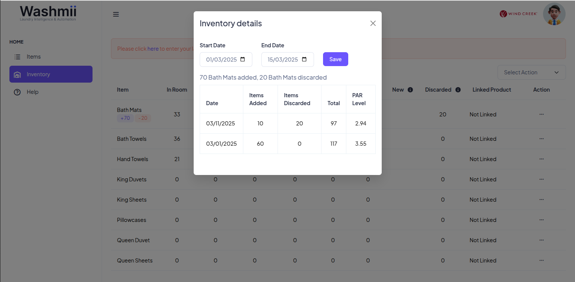
Task: Click the hamburger menu icon
Action: point(116,14)
